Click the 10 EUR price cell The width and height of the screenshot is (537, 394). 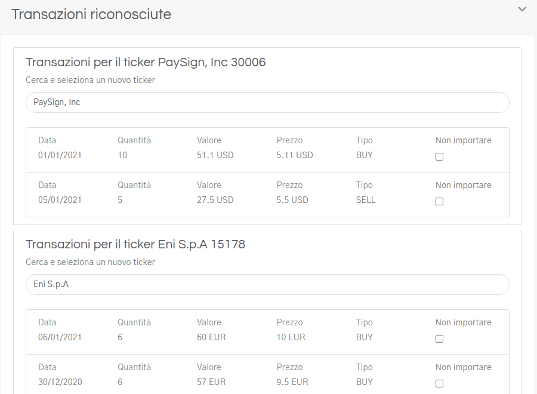pos(291,337)
